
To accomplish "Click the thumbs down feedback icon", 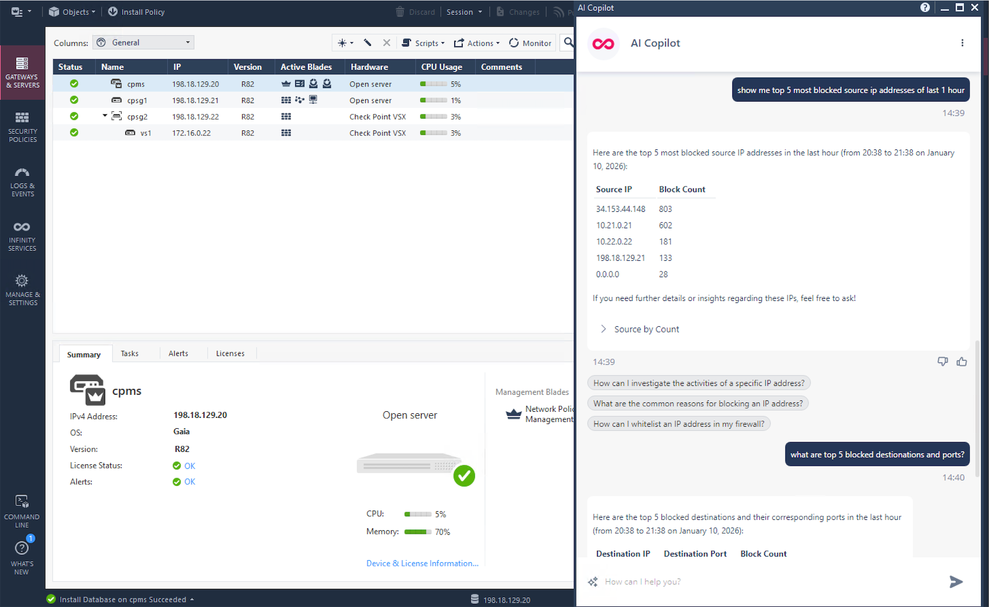I will [x=942, y=362].
